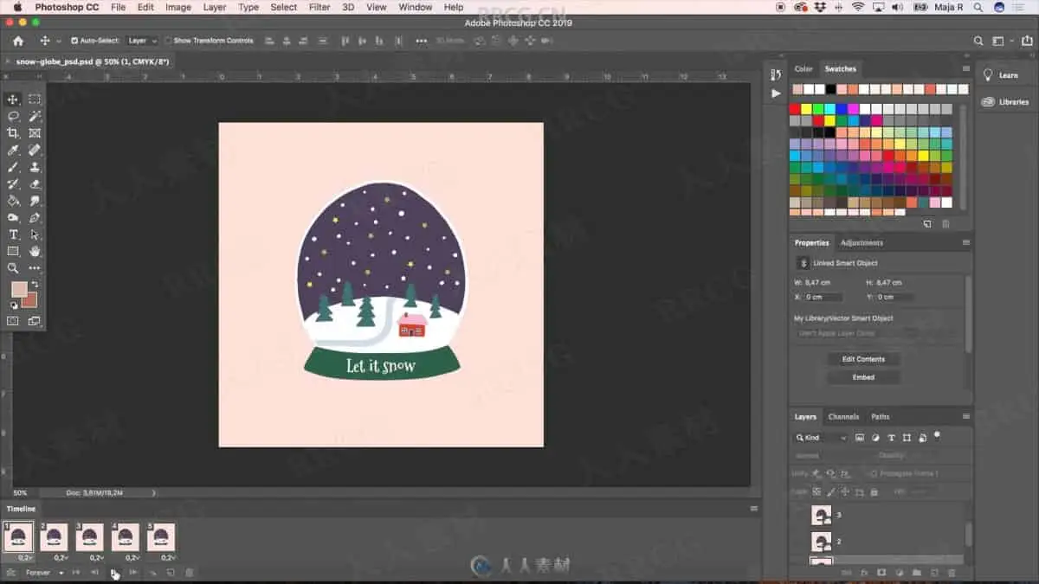Select the Pen tool

35,217
